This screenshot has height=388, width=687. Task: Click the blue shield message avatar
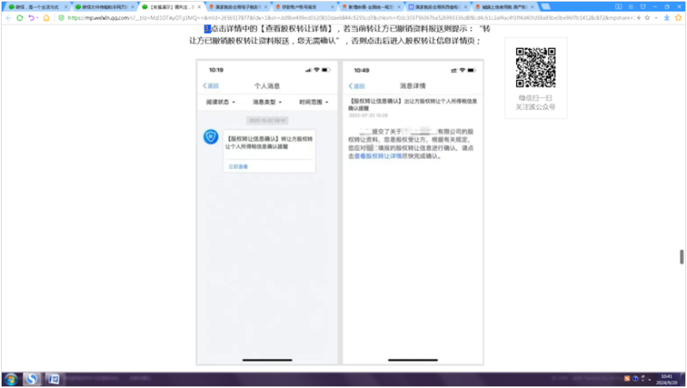pyautogui.click(x=210, y=137)
